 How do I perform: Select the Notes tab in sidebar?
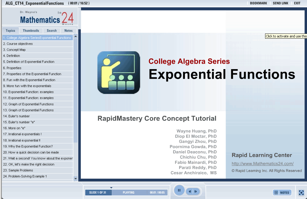click(x=69, y=31)
